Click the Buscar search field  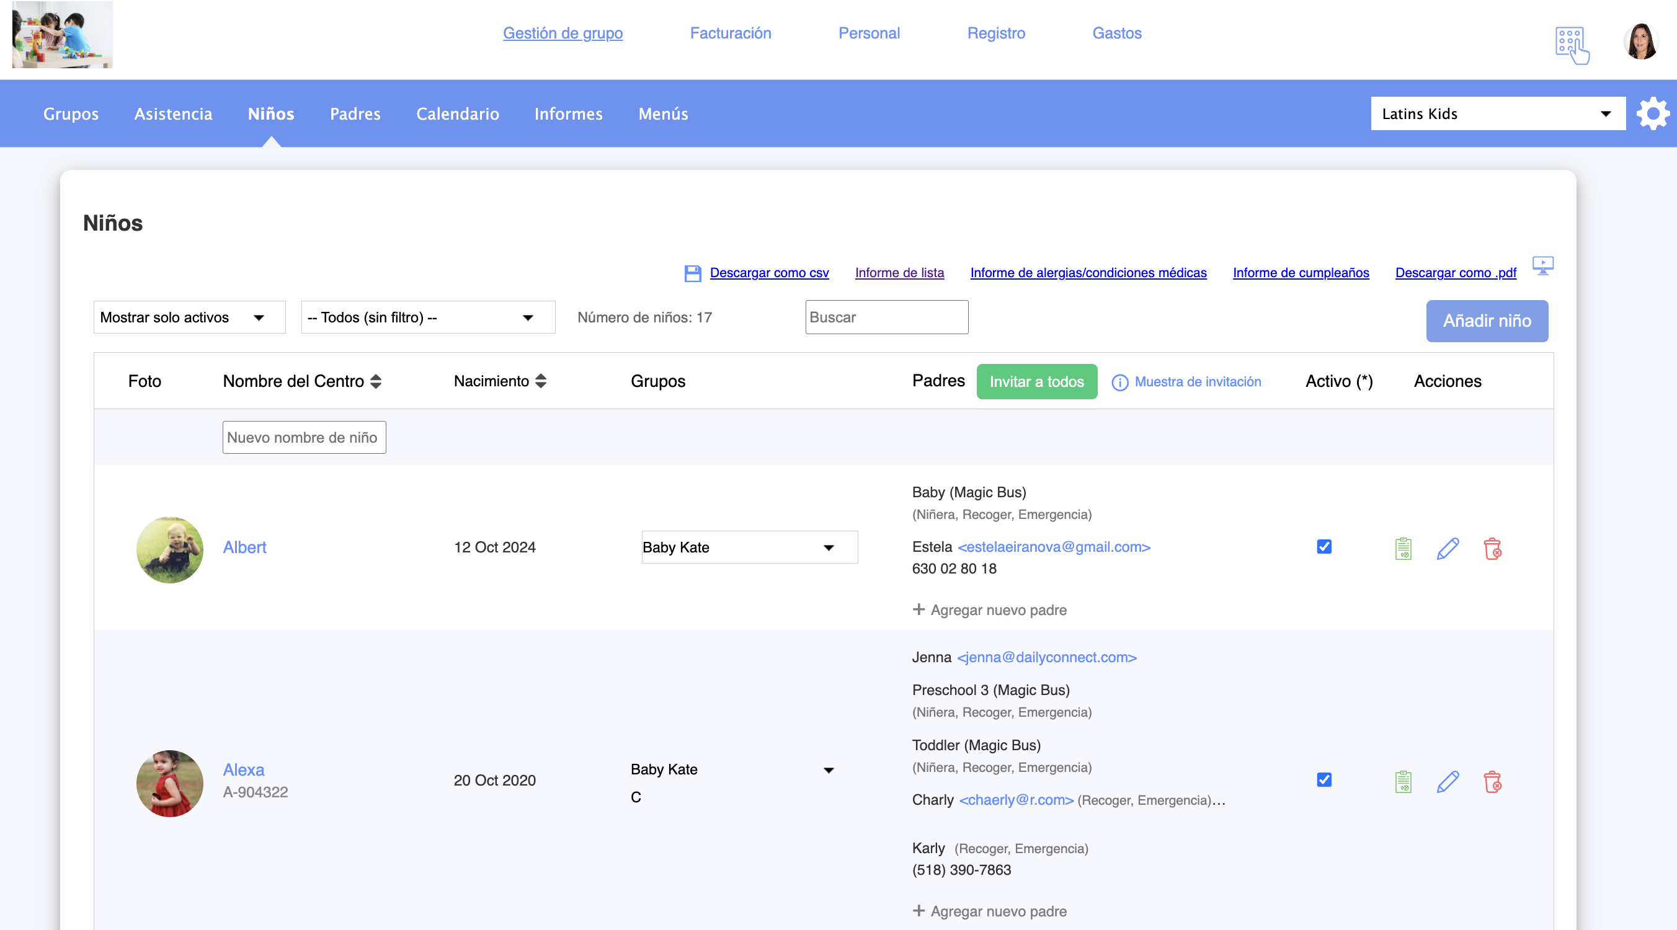(x=886, y=317)
